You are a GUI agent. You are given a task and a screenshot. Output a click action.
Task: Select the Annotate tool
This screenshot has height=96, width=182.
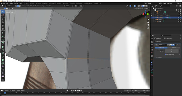[3, 33]
